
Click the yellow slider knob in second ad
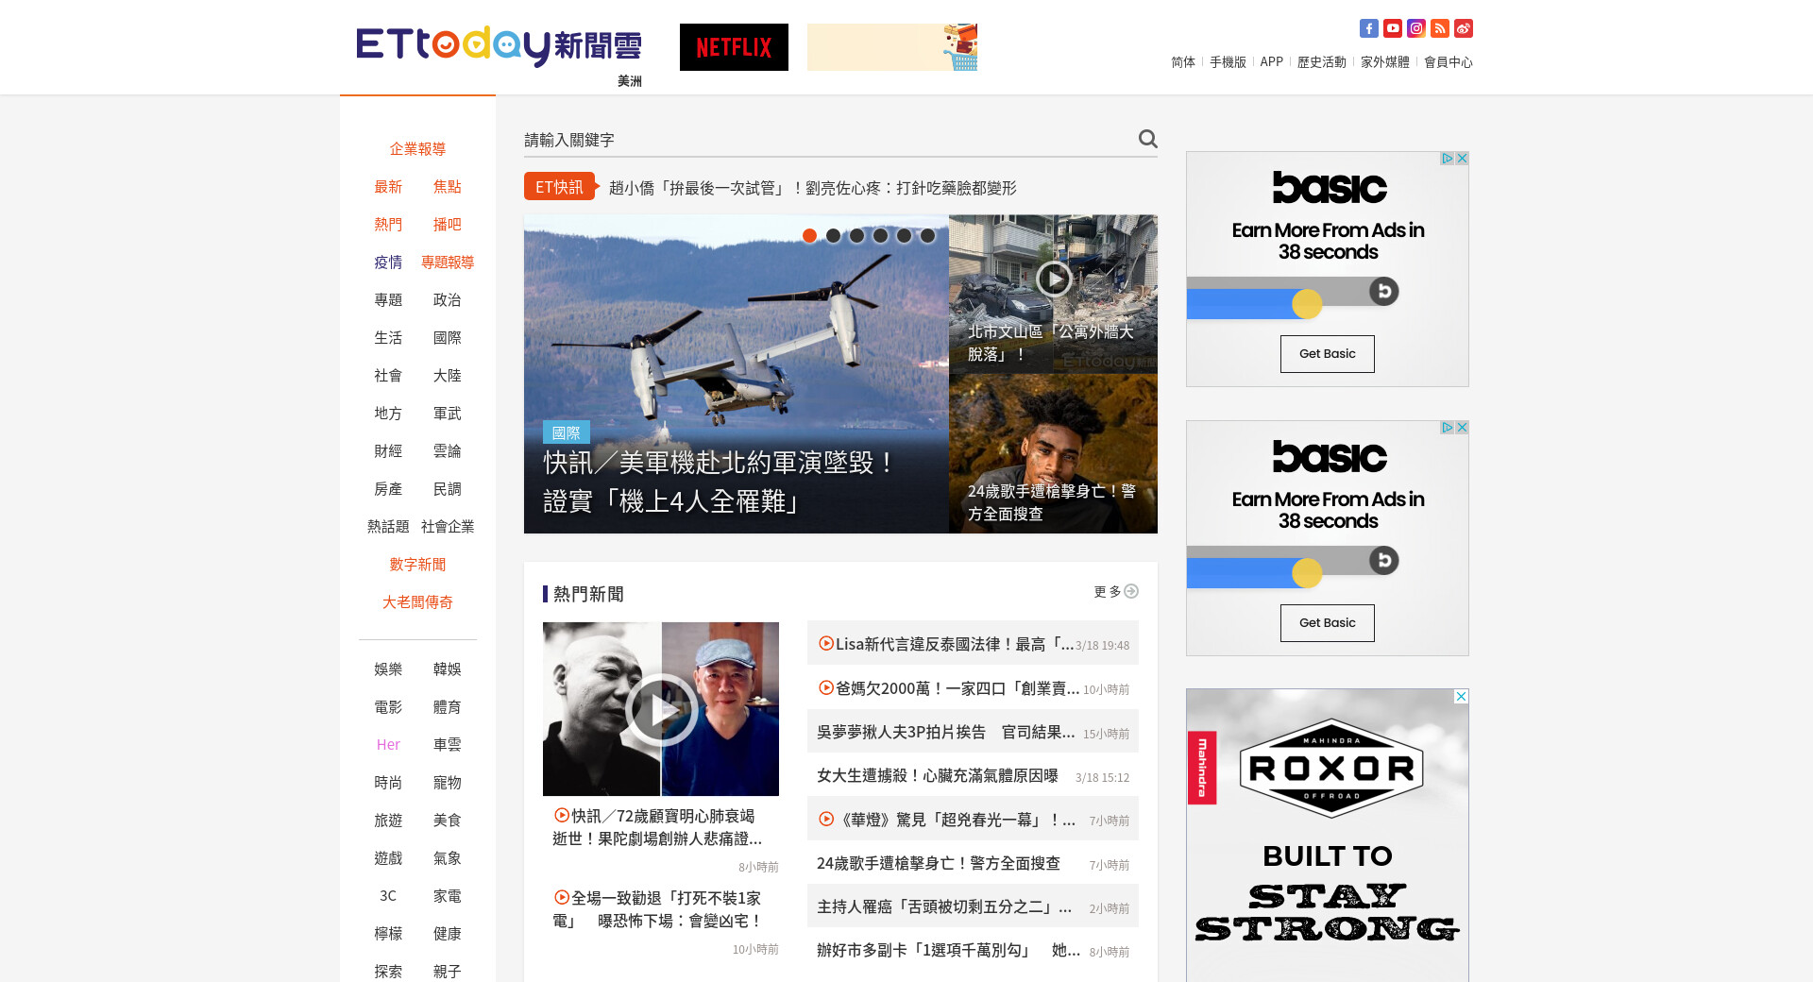click(1307, 573)
